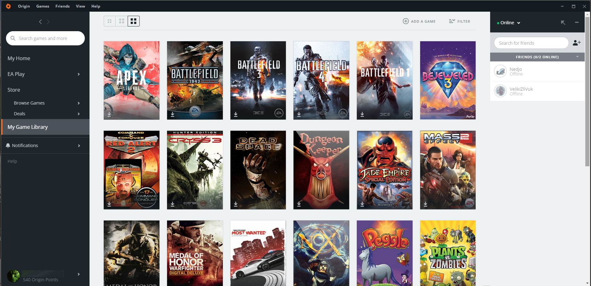This screenshot has width=591, height=286.
Task: Go to My Home
Action: click(19, 58)
